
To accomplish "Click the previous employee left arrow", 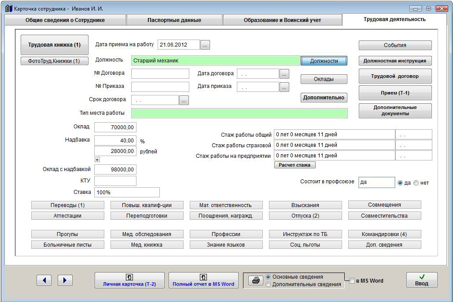I will [x=44, y=280].
